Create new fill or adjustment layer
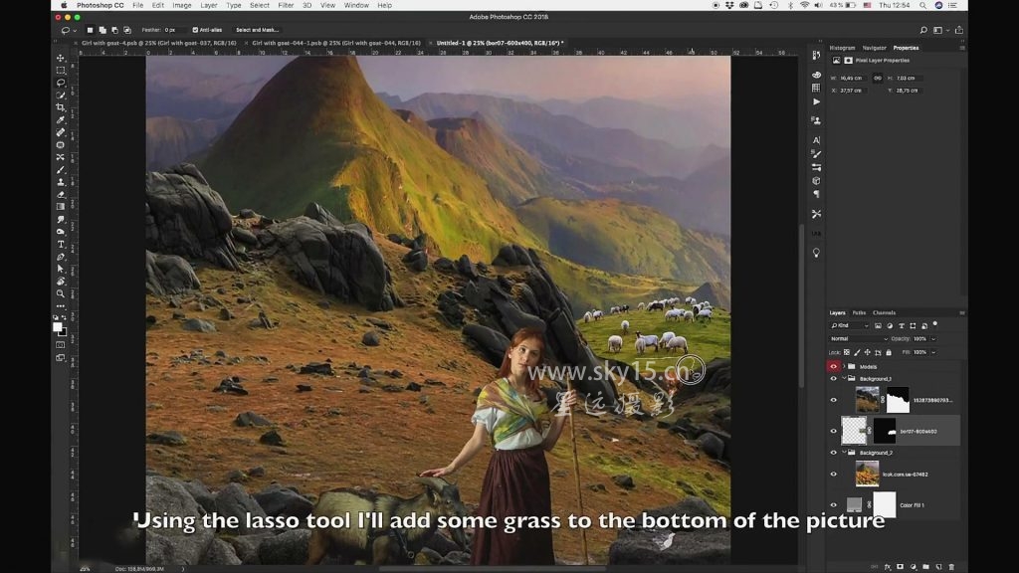The width and height of the screenshot is (1019, 573). click(x=914, y=567)
